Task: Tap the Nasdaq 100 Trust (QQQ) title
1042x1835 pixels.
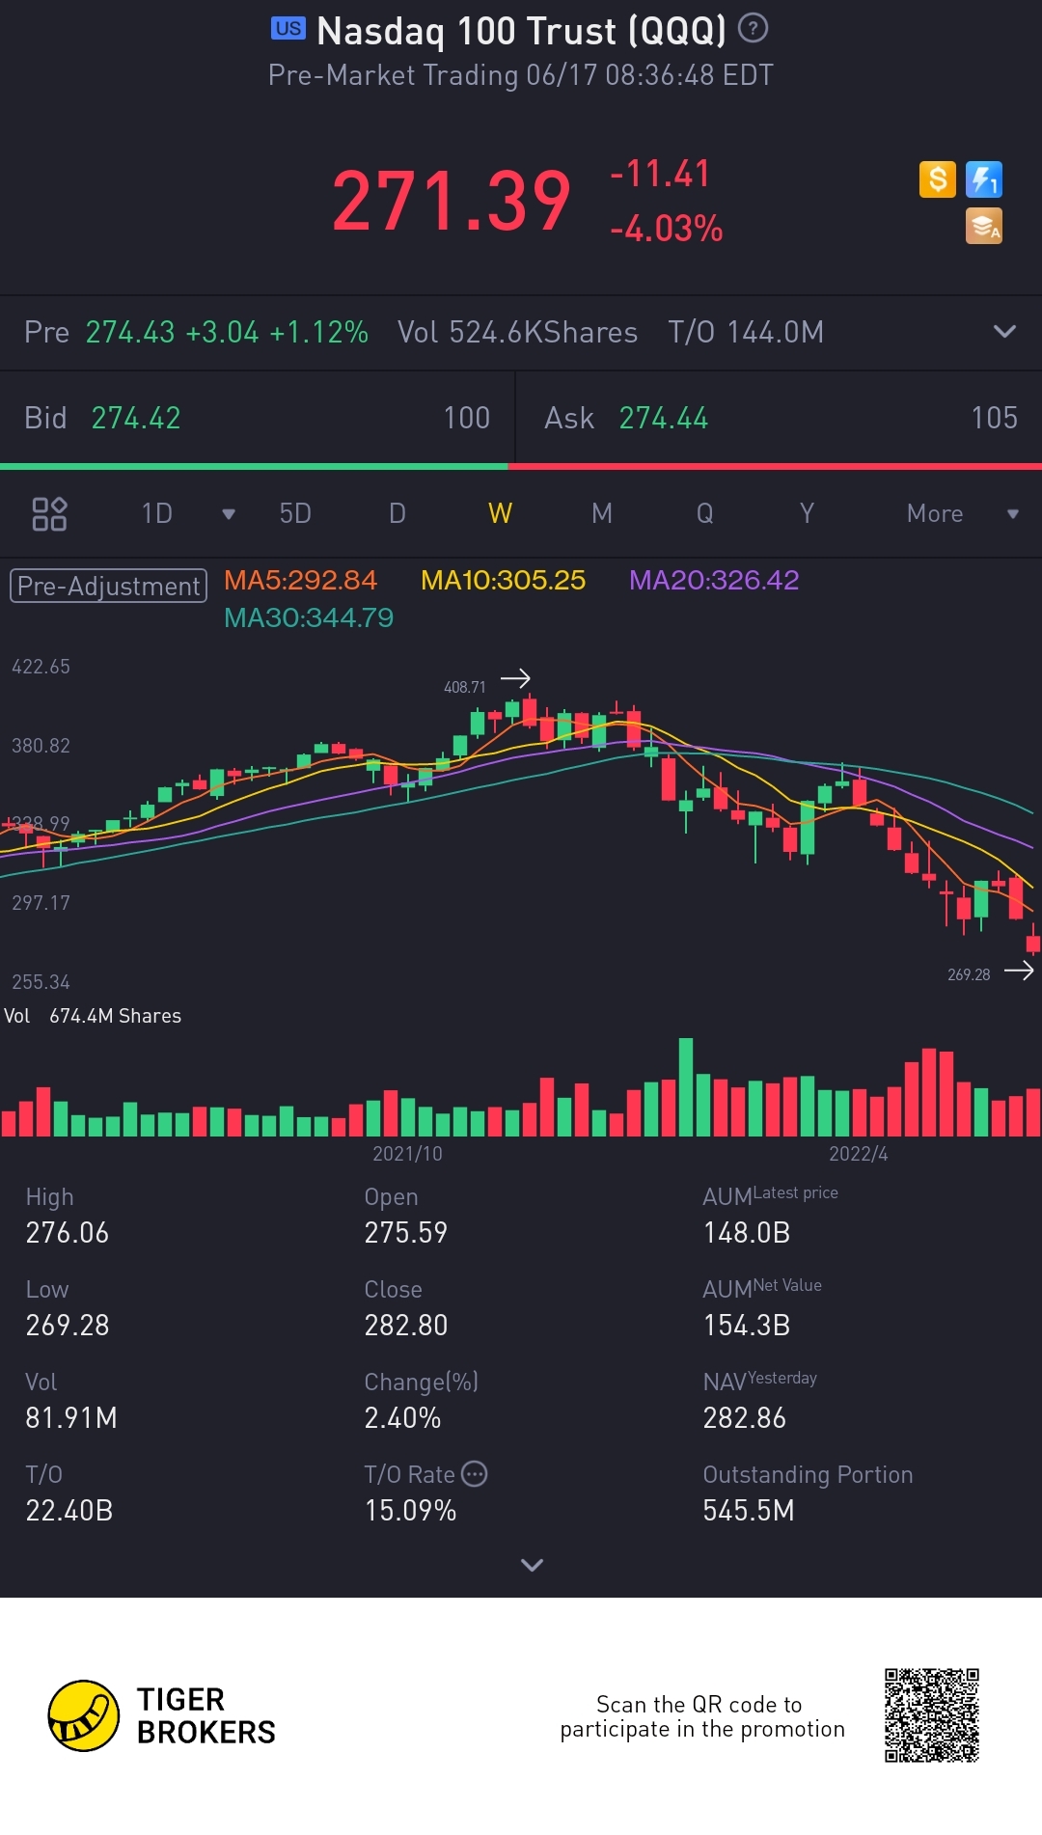Action: coord(521,31)
